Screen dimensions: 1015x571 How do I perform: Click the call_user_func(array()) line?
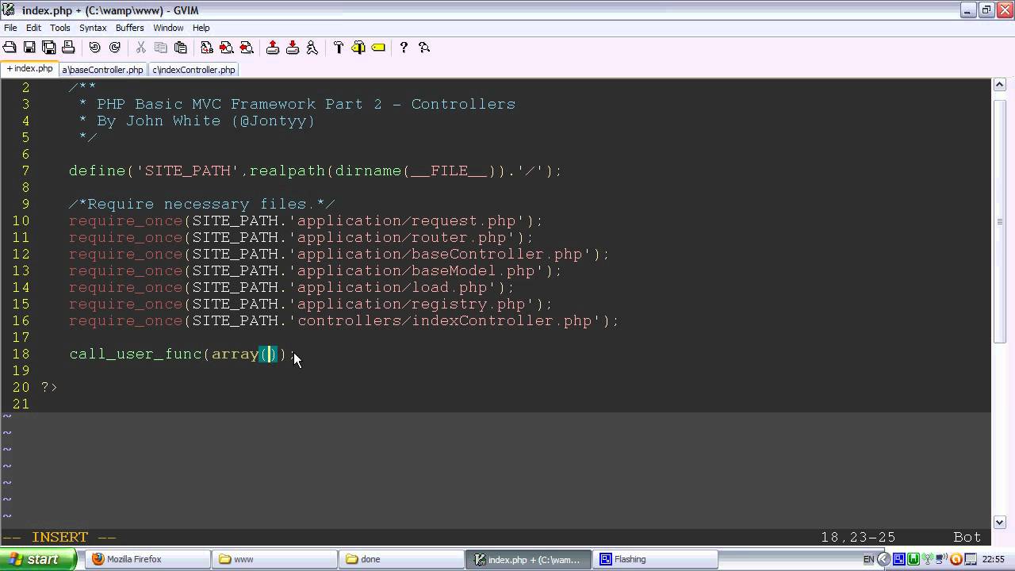182,354
